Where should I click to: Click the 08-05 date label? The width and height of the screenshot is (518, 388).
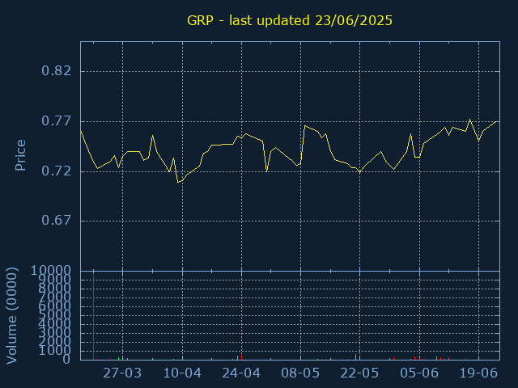coord(300,373)
